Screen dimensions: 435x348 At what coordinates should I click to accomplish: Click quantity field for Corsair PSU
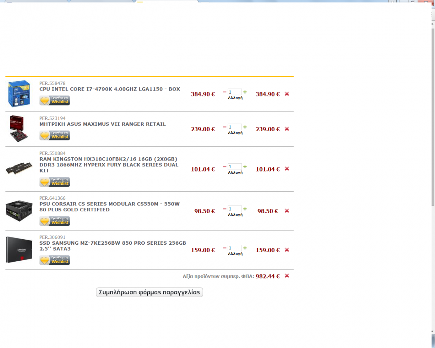point(235,209)
